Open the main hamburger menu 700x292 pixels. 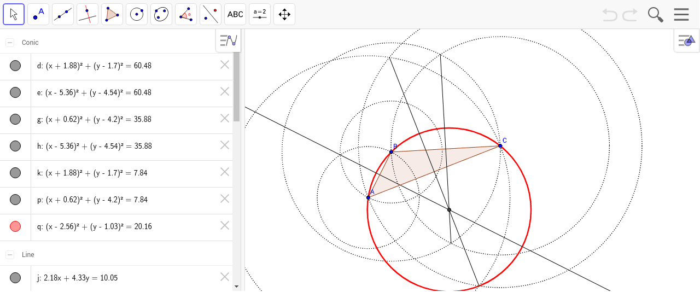pyautogui.click(x=681, y=14)
